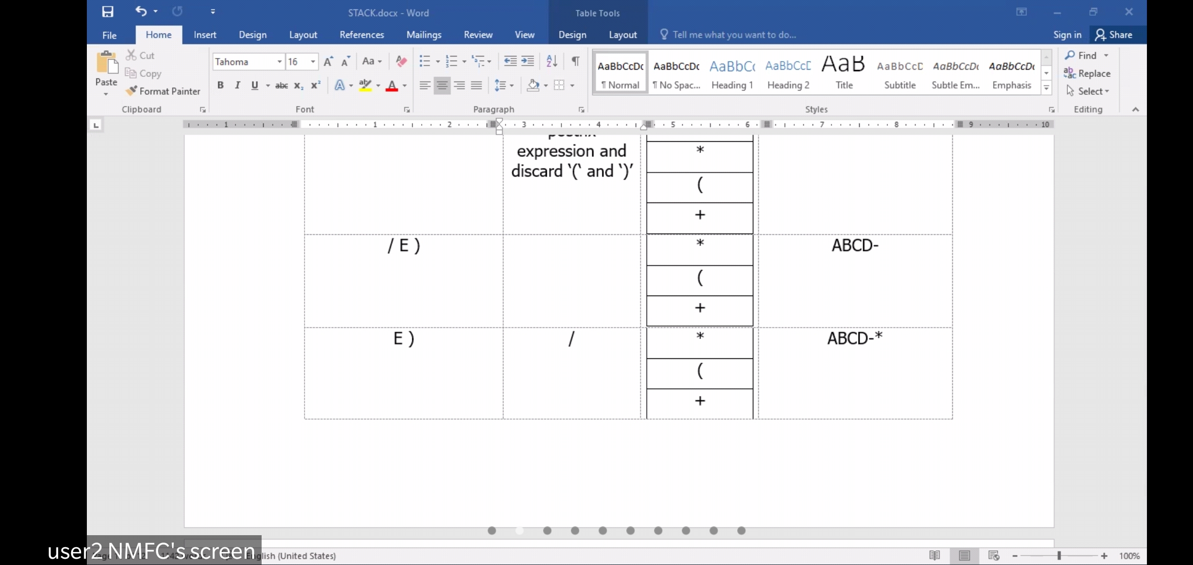Switch to the Insert ribbon tab
The image size is (1193, 565).
(205, 35)
